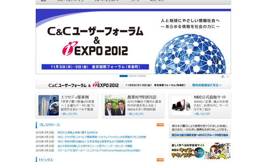This screenshot has width=259, height=162.
Task: Open the press release RSS feed icon
Action: 160,125
